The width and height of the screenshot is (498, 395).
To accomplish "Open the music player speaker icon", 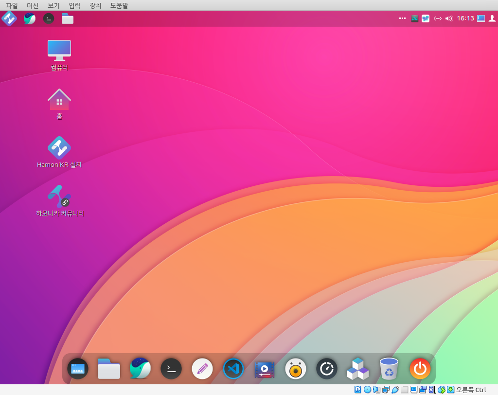I will [x=296, y=369].
